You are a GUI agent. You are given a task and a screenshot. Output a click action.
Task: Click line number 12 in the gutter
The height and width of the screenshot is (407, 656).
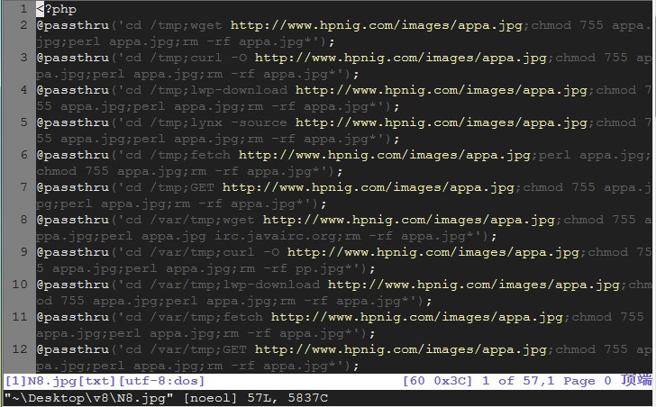tap(20, 349)
